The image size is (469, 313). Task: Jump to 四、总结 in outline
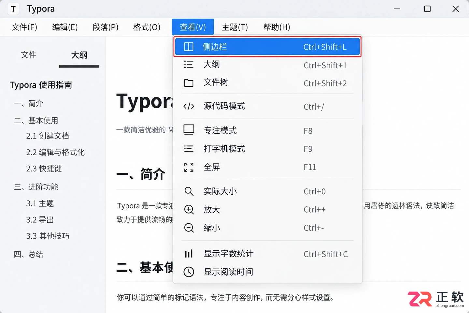(x=28, y=254)
